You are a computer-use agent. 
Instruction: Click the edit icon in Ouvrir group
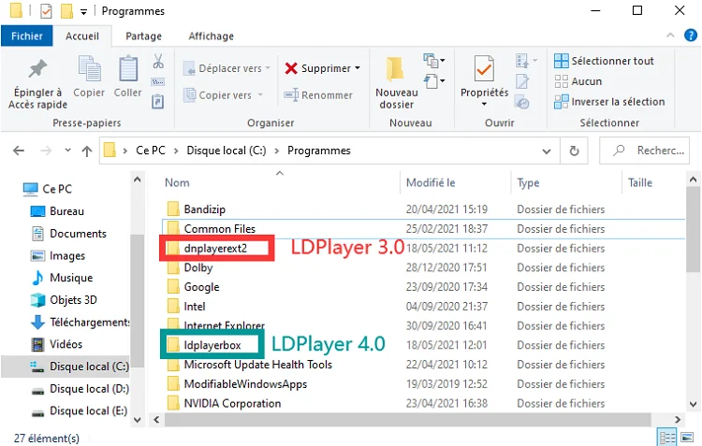[x=522, y=81]
